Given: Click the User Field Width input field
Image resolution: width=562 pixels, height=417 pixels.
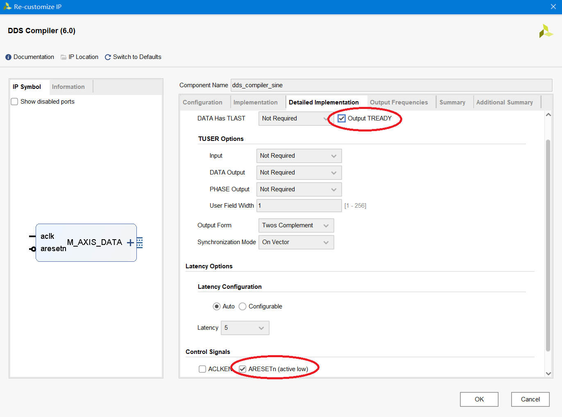Looking at the screenshot, I should (299, 206).
